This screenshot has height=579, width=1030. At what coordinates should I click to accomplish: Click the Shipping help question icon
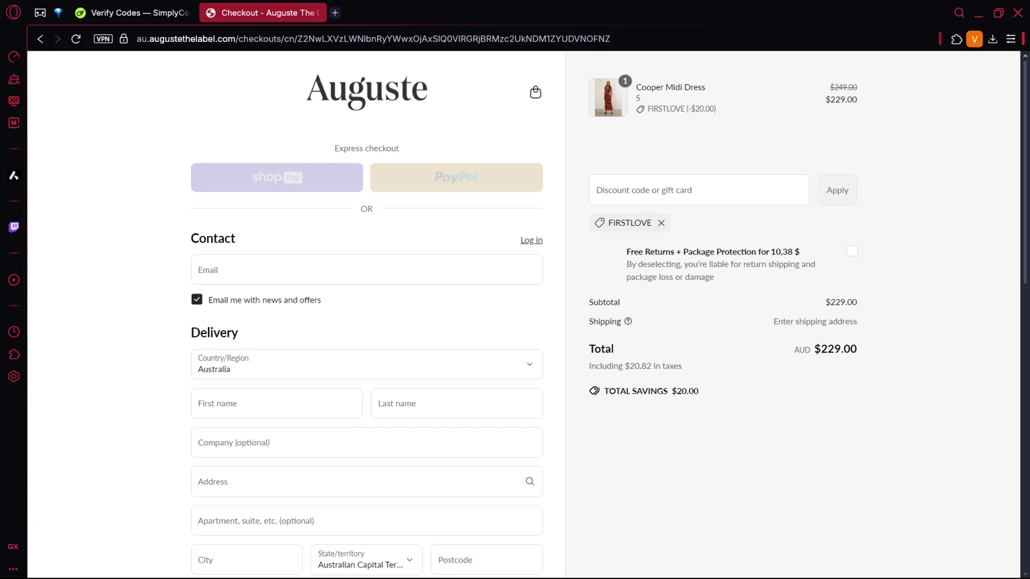point(628,321)
